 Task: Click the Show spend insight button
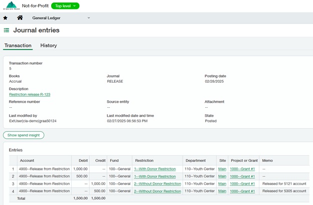tap(24, 135)
